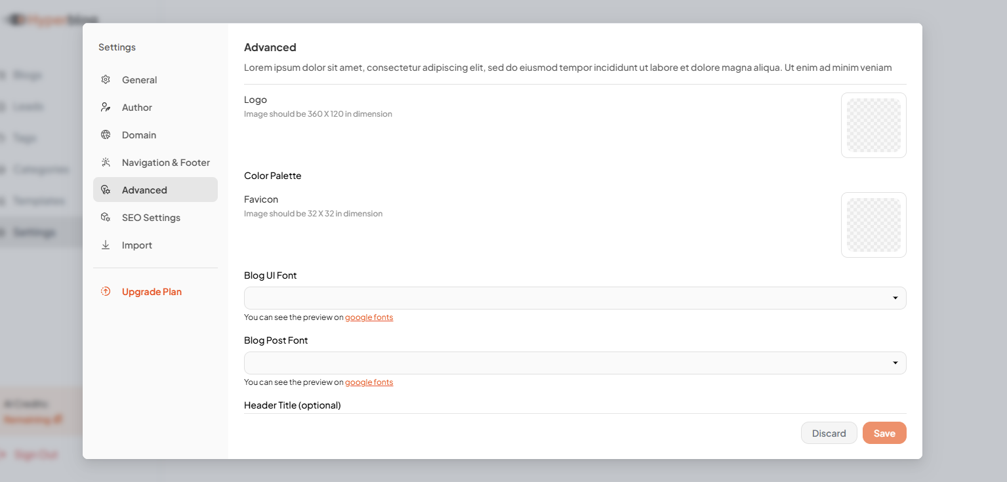Expand the Blog Post Font dropdown

(x=575, y=363)
